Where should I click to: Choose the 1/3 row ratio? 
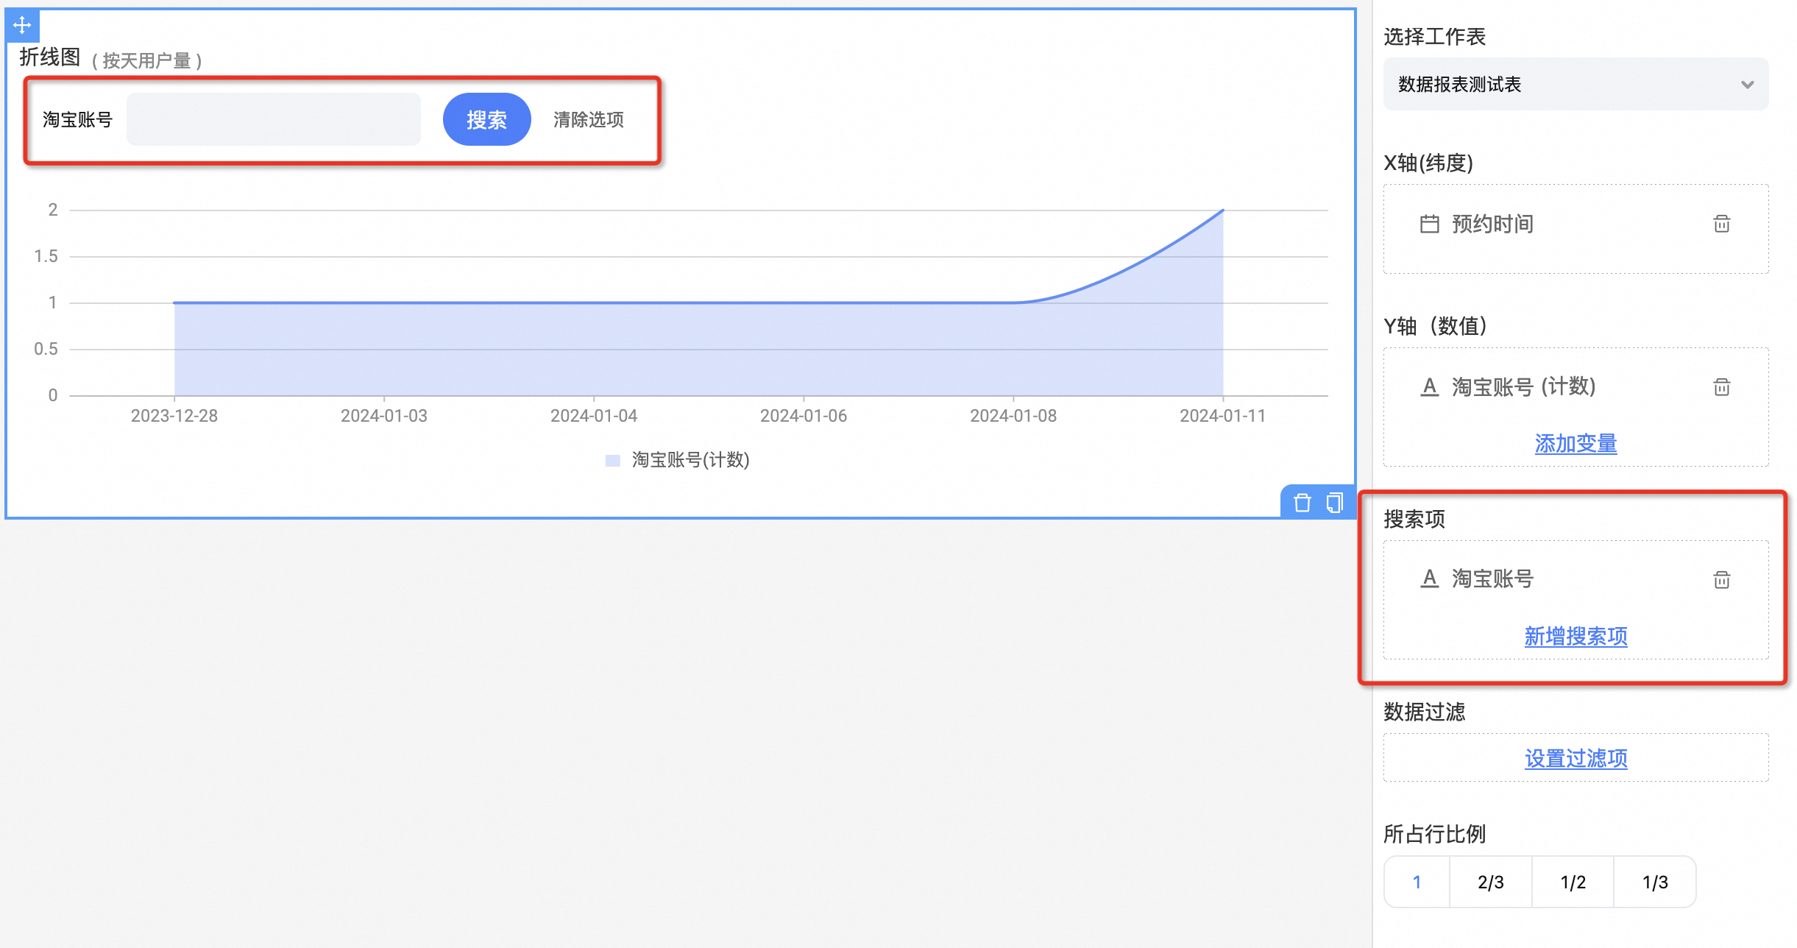(1655, 882)
